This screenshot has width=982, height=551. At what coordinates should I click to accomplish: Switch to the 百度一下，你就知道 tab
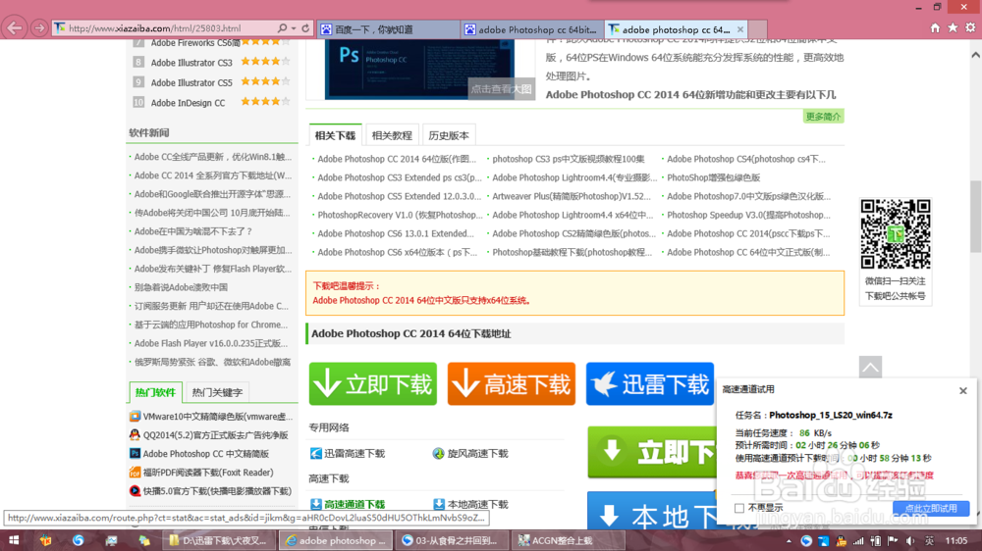[x=388, y=29]
